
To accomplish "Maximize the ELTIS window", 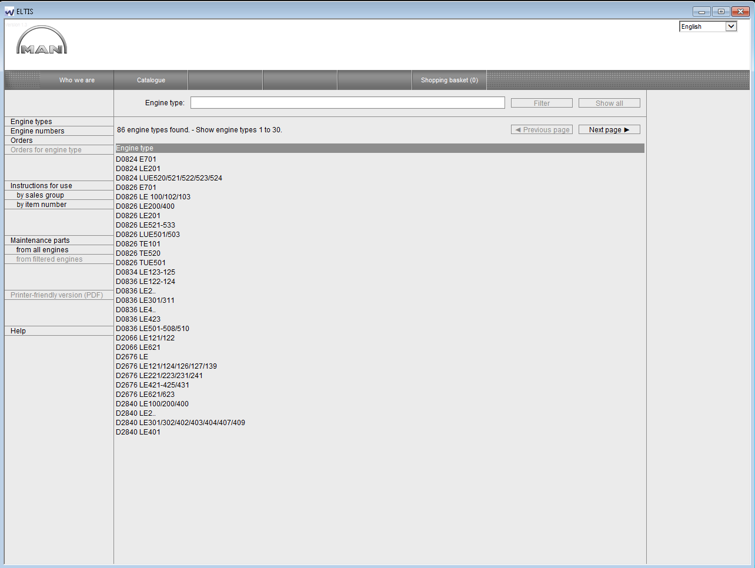I will pyautogui.click(x=721, y=11).
